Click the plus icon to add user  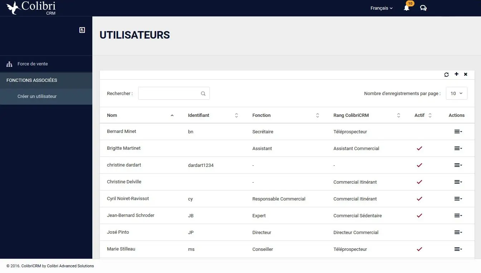tap(456, 74)
